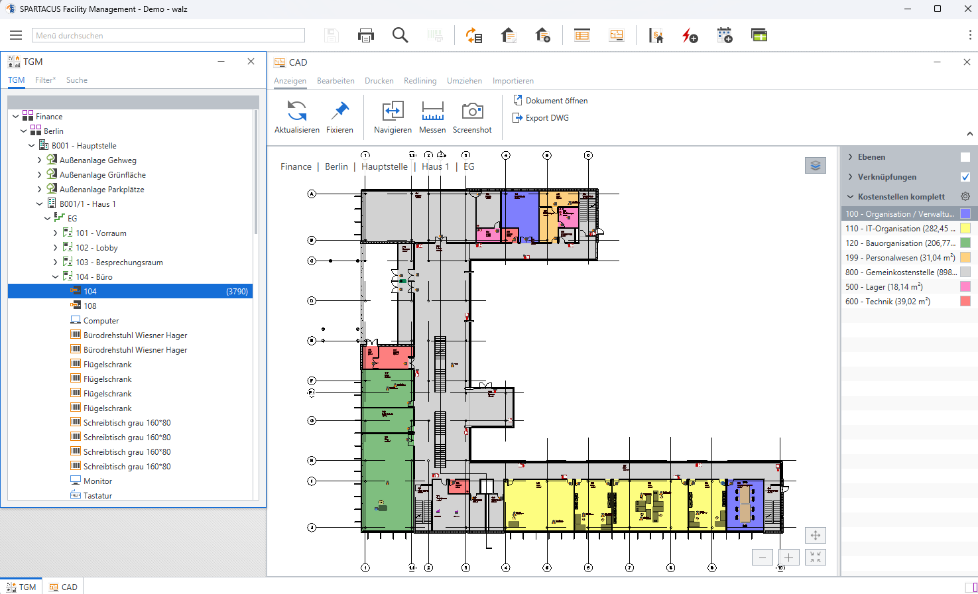Expand the 102 - Lobby tree node
This screenshot has height=594, width=978.
[56, 248]
